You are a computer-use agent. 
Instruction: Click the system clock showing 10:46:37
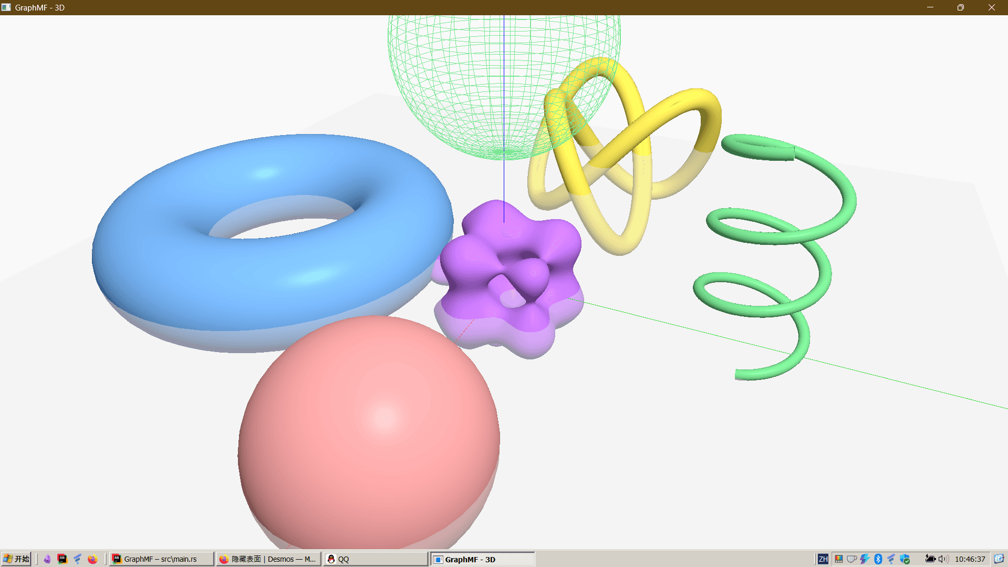coord(970,559)
